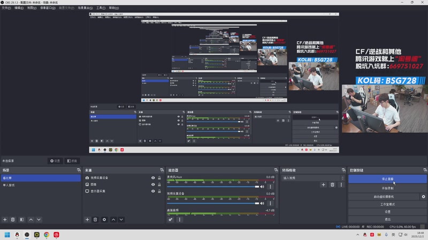Open Windows Start button on taskbar
This screenshot has width=428, height=240.
(7, 235)
